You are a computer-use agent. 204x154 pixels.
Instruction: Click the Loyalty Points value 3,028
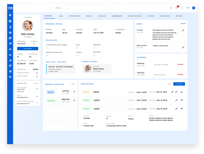(31, 64)
